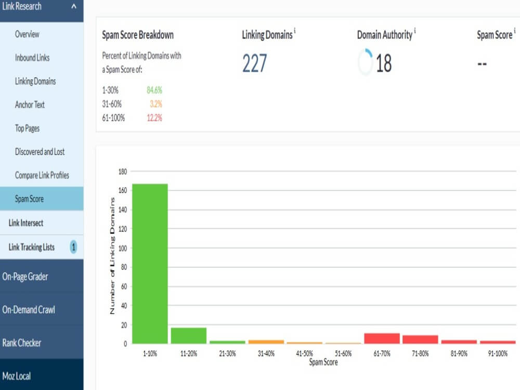Open Compare Link Profiles

pyautogui.click(x=42, y=175)
